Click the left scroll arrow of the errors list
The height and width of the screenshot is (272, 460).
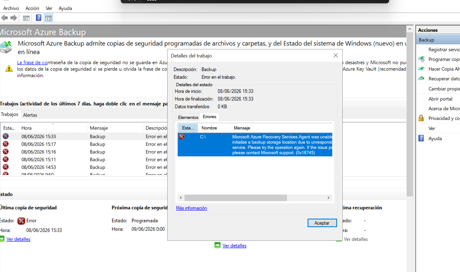[181, 198]
